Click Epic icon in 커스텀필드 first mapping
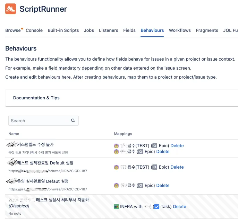Image resolution: width=238 pixels, height=224 pixels. pyautogui.click(x=155, y=146)
